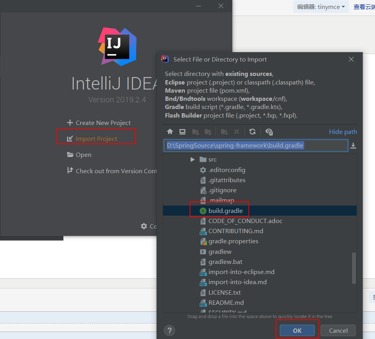This screenshot has height=339, width=375.
Task: Click the plus icon beside Create New Project
Action: pyautogui.click(x=70, y=123)
